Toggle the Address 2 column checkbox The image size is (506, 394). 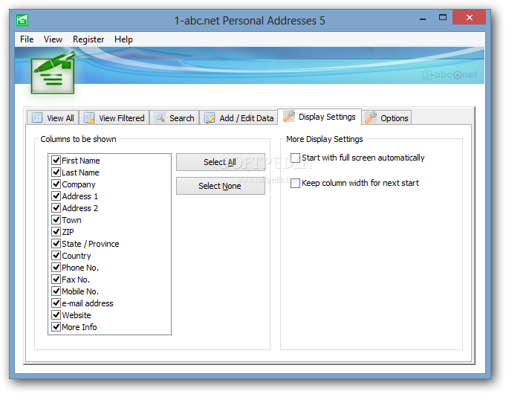coord(56,207)
